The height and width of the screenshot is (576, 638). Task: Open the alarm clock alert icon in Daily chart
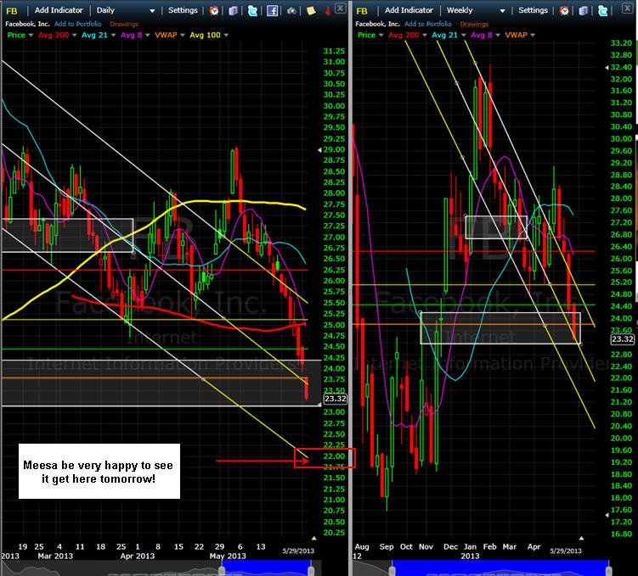click(x=214, y=10)
